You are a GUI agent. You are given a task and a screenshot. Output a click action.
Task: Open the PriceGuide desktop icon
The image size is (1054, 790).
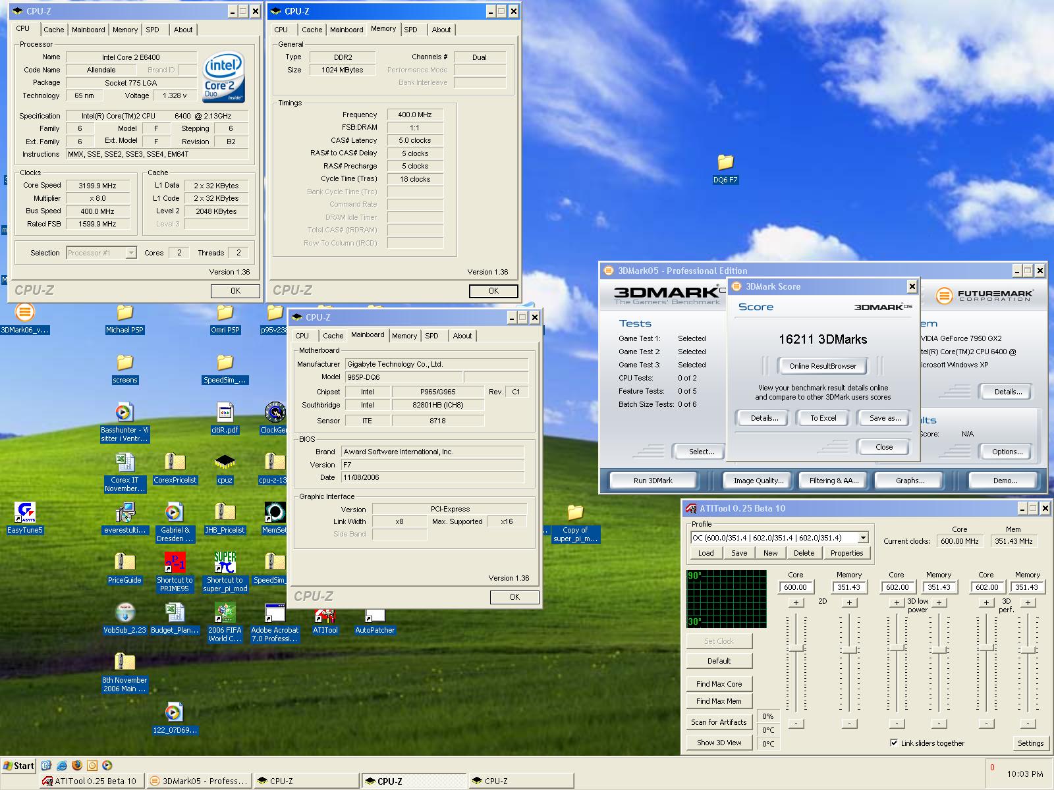click(125, 563)
